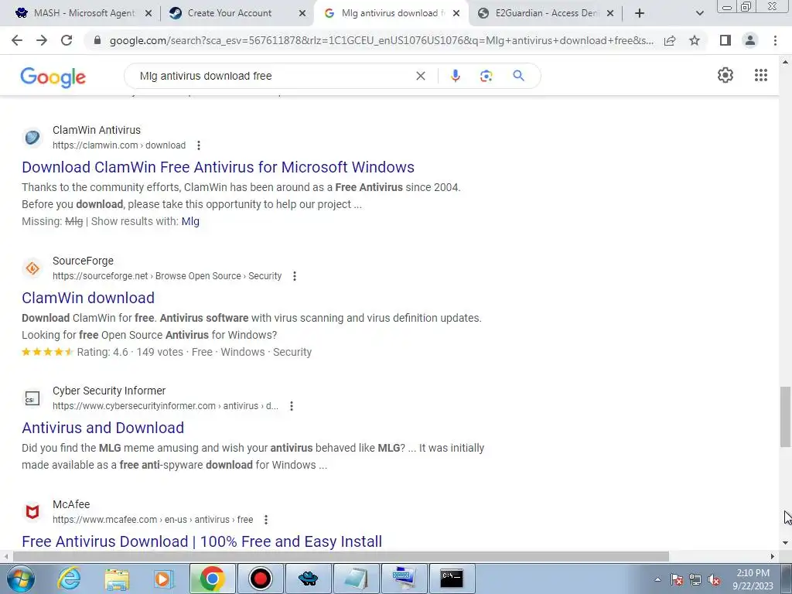Click the SourceForge site favicon
792x594 pixels.
[x=32, y=268]
